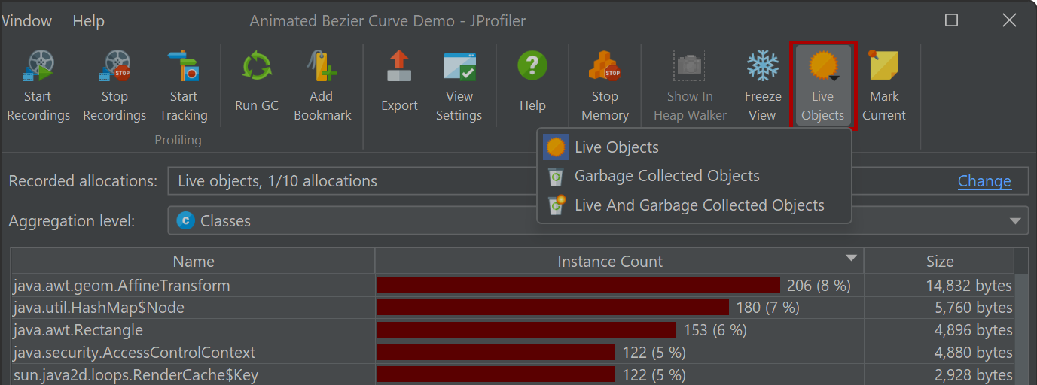Maximize the JProfiler window
Viewport: 1037px width, 385px height.
pyautogui.click(x=951, y=20)
